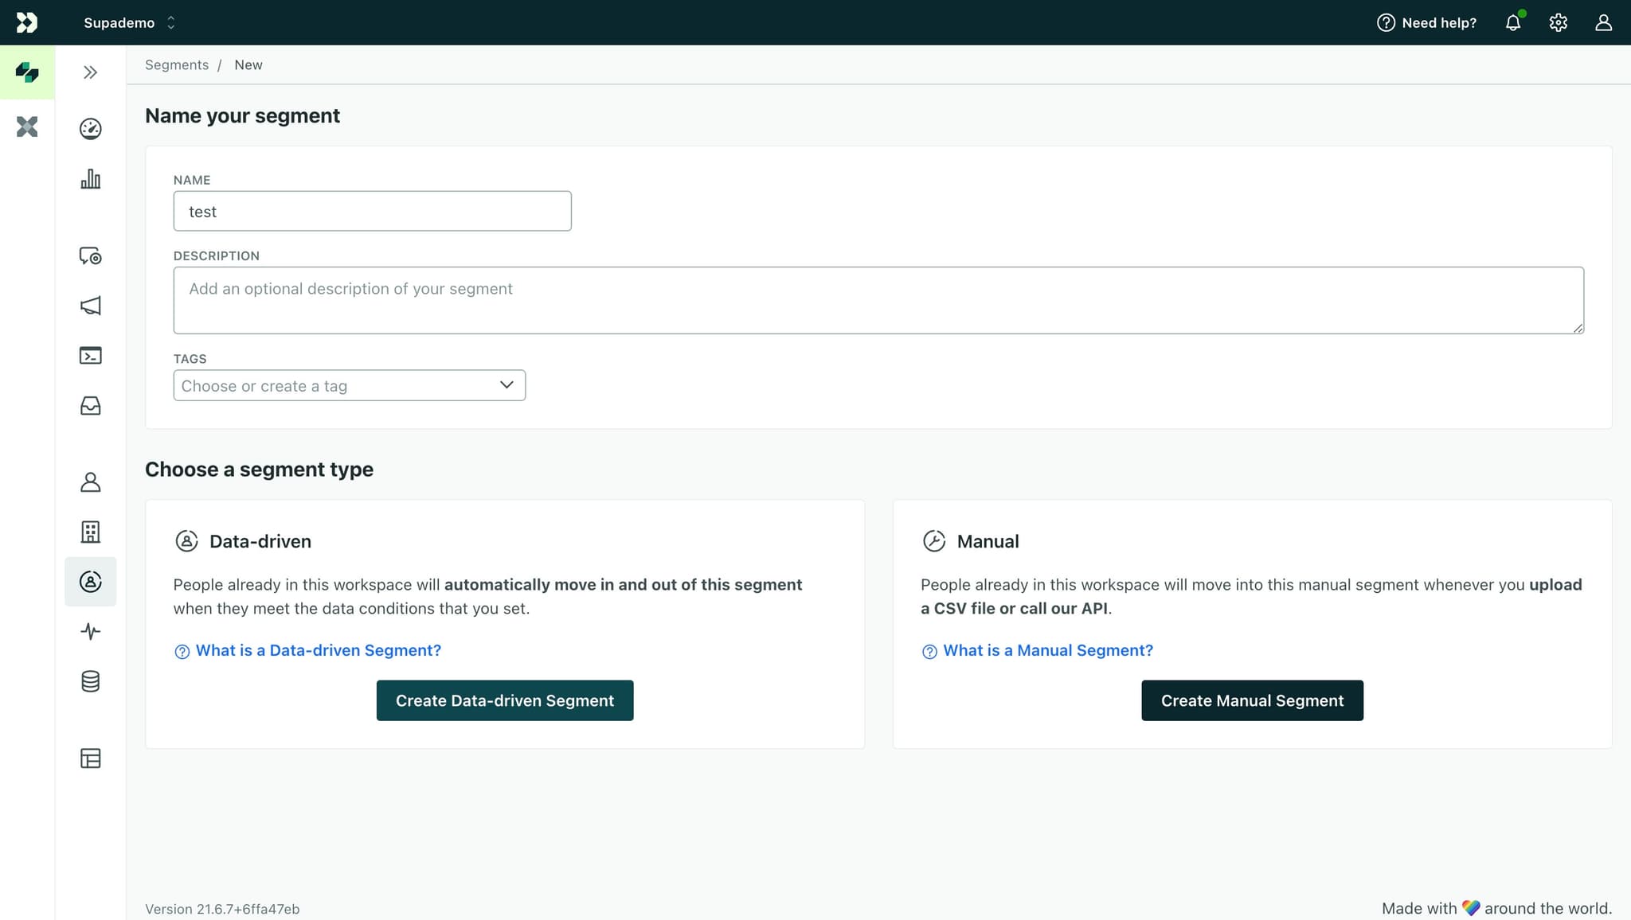The height and width of the screenshot is (920, 1631).
Task: Go to the Segments breadcrumb link
Action: tap(176, 64)
